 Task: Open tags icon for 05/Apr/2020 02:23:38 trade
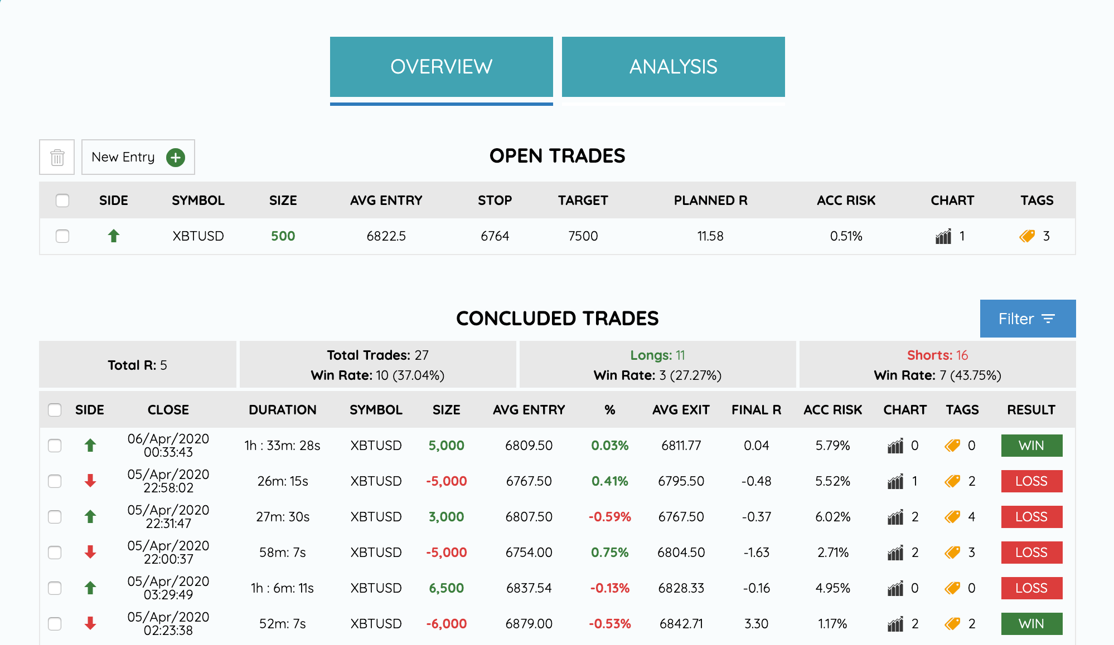click(953, 624)
